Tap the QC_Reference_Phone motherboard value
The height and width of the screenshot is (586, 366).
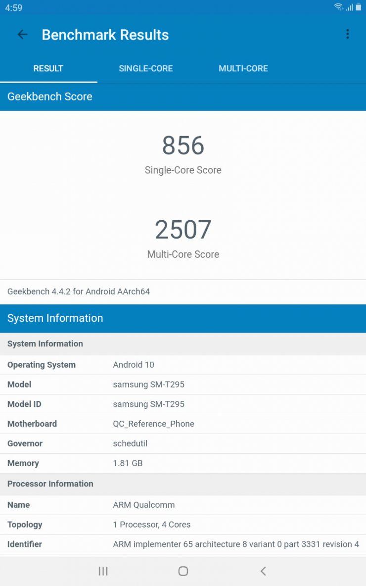point(153,424)
